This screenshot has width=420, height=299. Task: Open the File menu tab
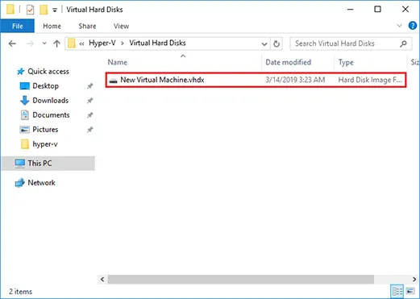pyautogui.click(x=18, y=26)
